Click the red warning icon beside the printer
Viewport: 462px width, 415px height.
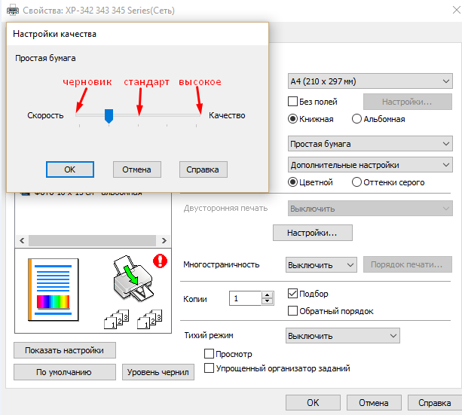(x=160, y=261)
